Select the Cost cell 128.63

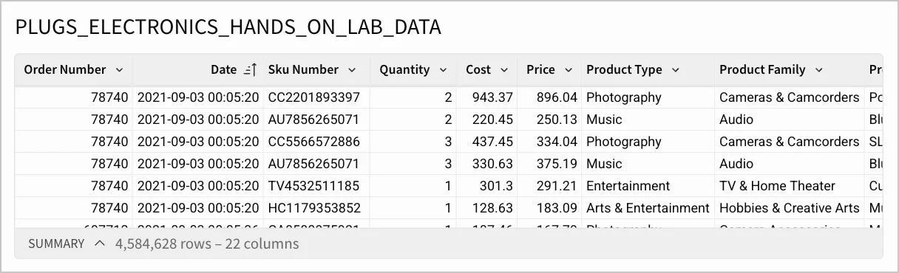click(487, 208)
